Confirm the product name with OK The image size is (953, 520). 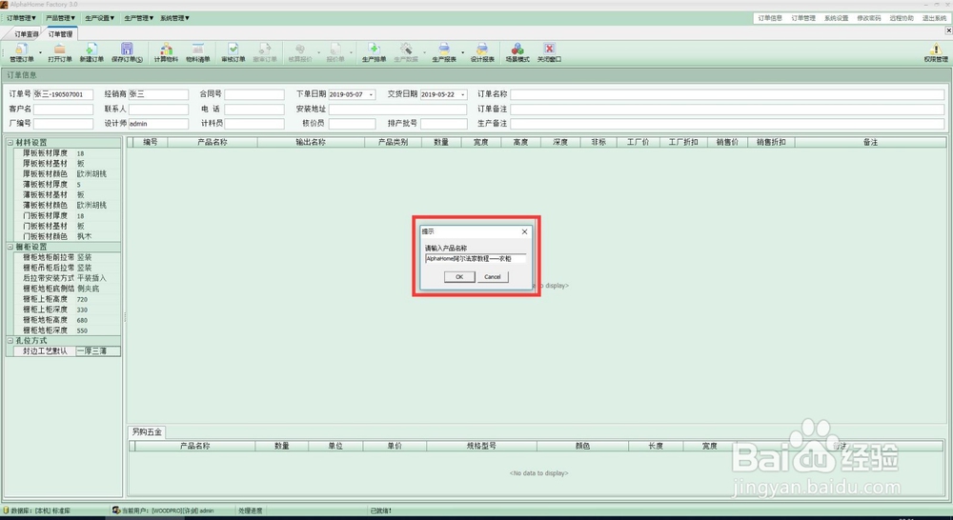pyautogui.click(x=459, y=277)
